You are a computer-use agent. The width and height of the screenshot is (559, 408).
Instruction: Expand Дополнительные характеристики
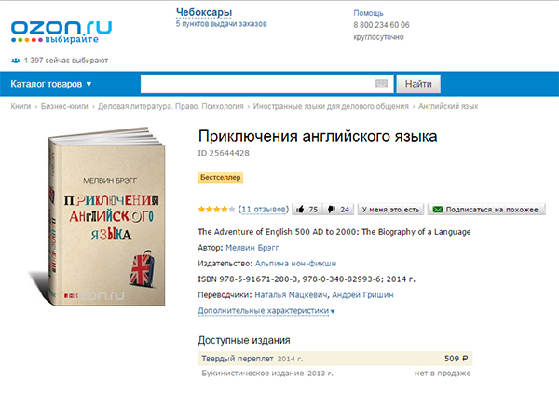[x=266, y=311]
